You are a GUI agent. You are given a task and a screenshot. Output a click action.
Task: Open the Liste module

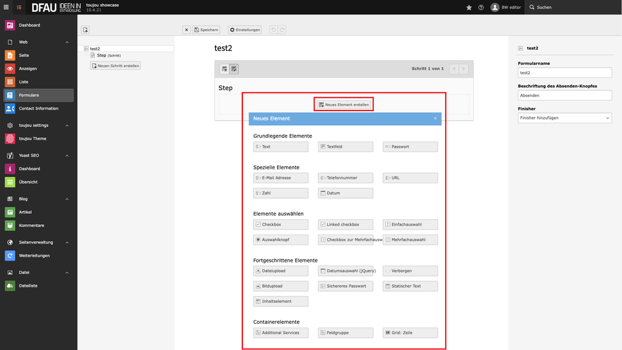point(38,82)
